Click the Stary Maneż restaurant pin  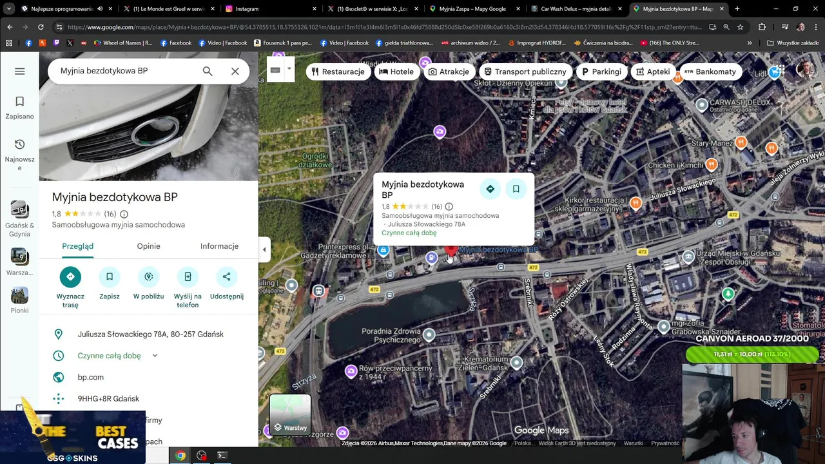coord(741,142)
